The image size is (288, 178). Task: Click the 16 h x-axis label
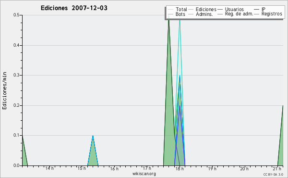pos(114,169)
